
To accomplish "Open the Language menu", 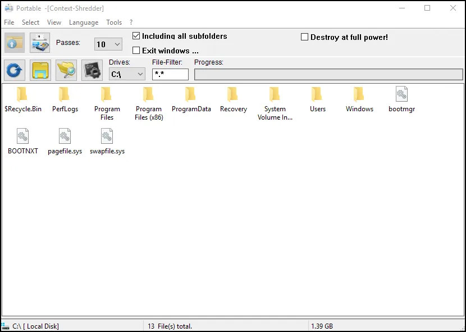I will click(x=84, y=22).
